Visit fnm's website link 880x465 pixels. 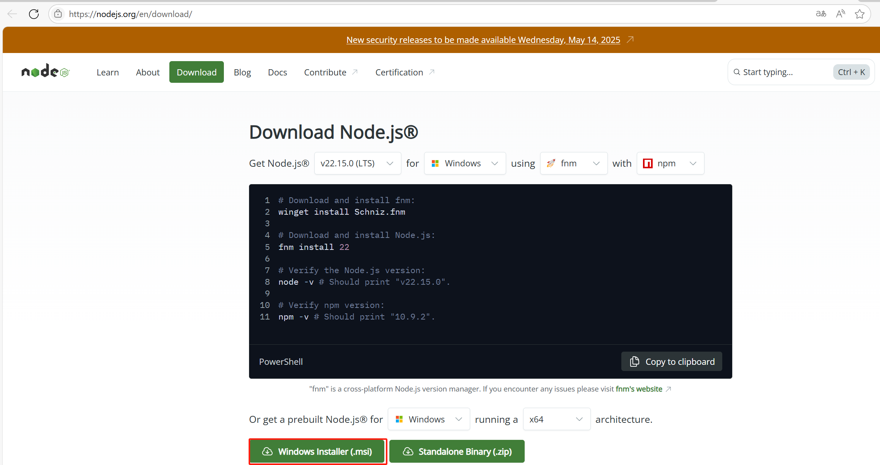tap(639, 389)
